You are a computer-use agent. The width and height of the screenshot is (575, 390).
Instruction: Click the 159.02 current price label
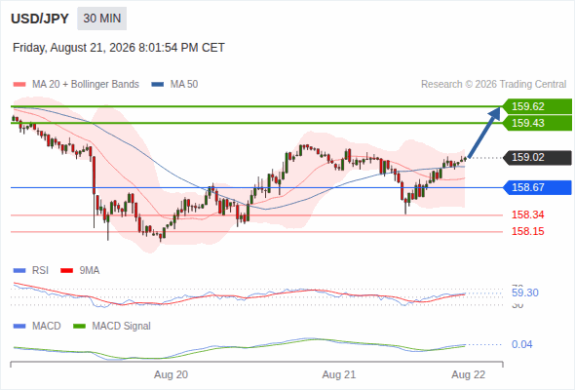tap(537, 157)
